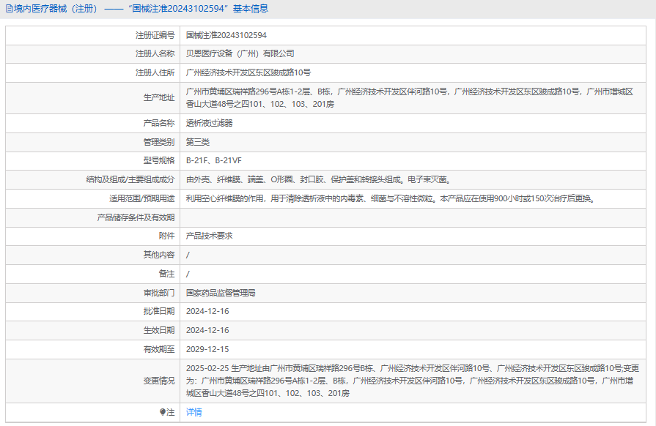This screenshot has height=426, width=656.
Task: Click the 产品名称 row label
Action: pyautogui.click(x=159, y=123)
